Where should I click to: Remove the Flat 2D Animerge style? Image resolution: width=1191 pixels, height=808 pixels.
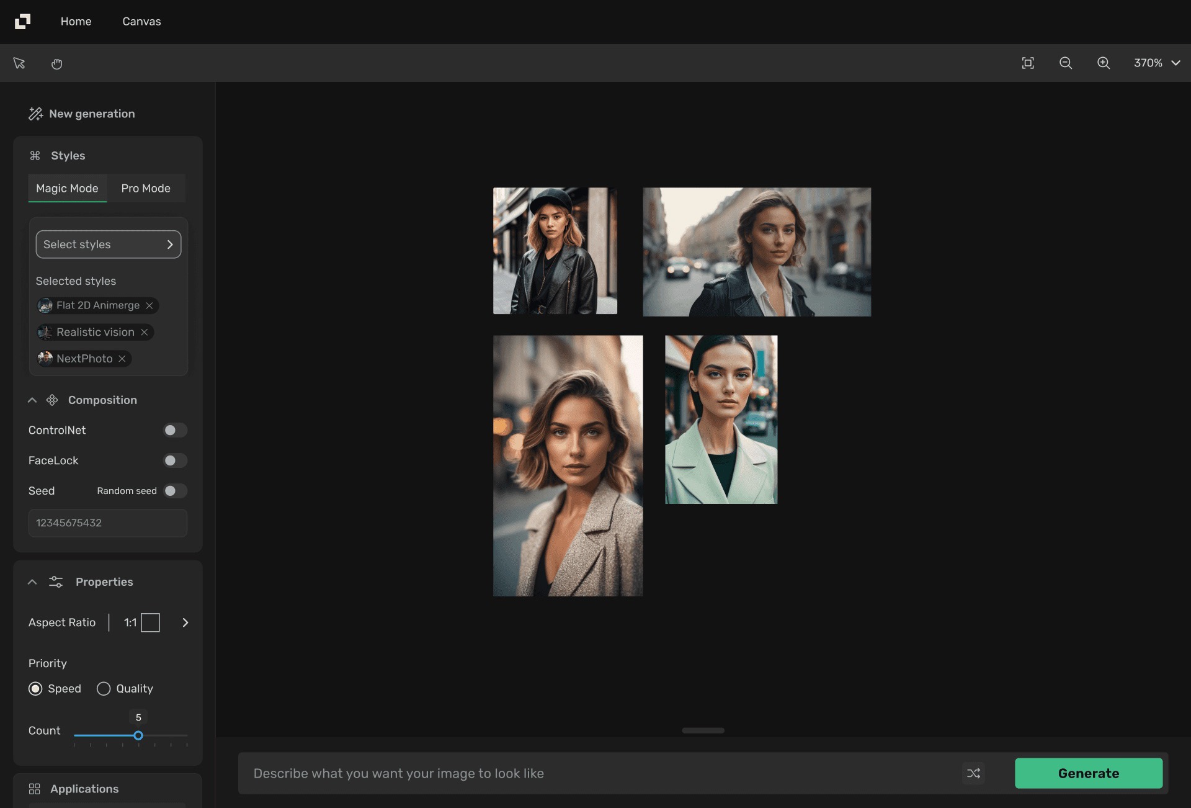(x=149, y=305)
